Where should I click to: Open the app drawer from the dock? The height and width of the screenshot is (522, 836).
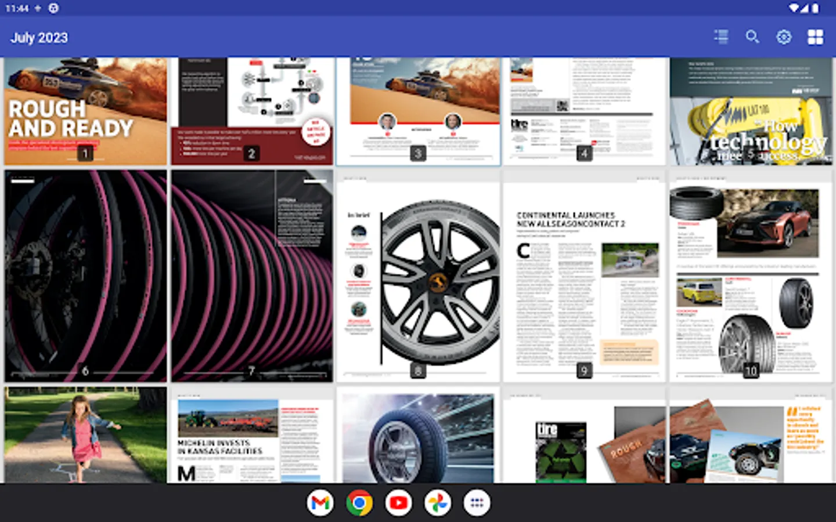click(477, 503)
